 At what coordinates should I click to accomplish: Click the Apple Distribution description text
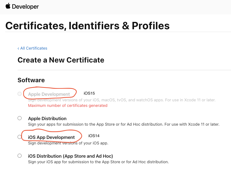point(124,124)
